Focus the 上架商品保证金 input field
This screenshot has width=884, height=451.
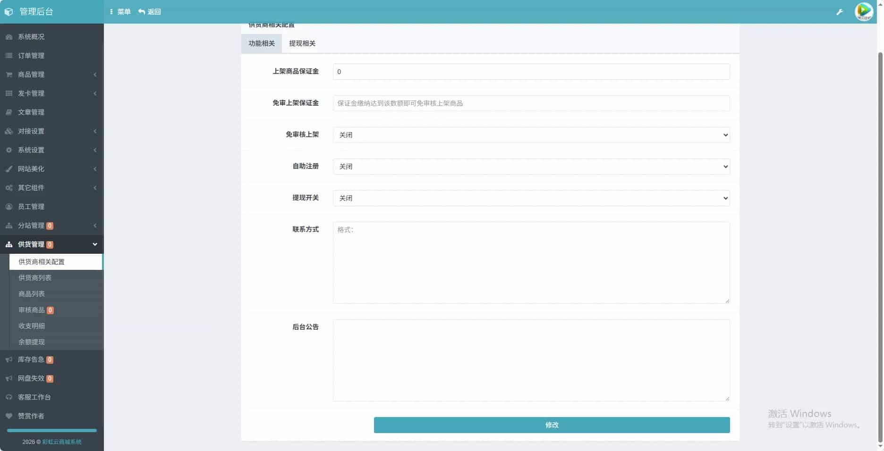point(531,72)
